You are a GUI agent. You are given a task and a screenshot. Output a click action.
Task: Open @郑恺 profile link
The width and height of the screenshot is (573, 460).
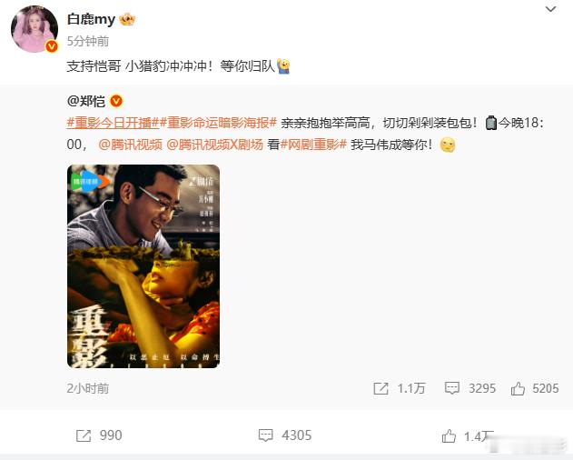click(x=86, y=101)
